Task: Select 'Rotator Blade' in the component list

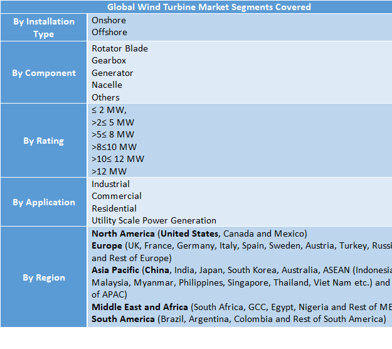Action: pyautogui.click(x=120, y=48)
